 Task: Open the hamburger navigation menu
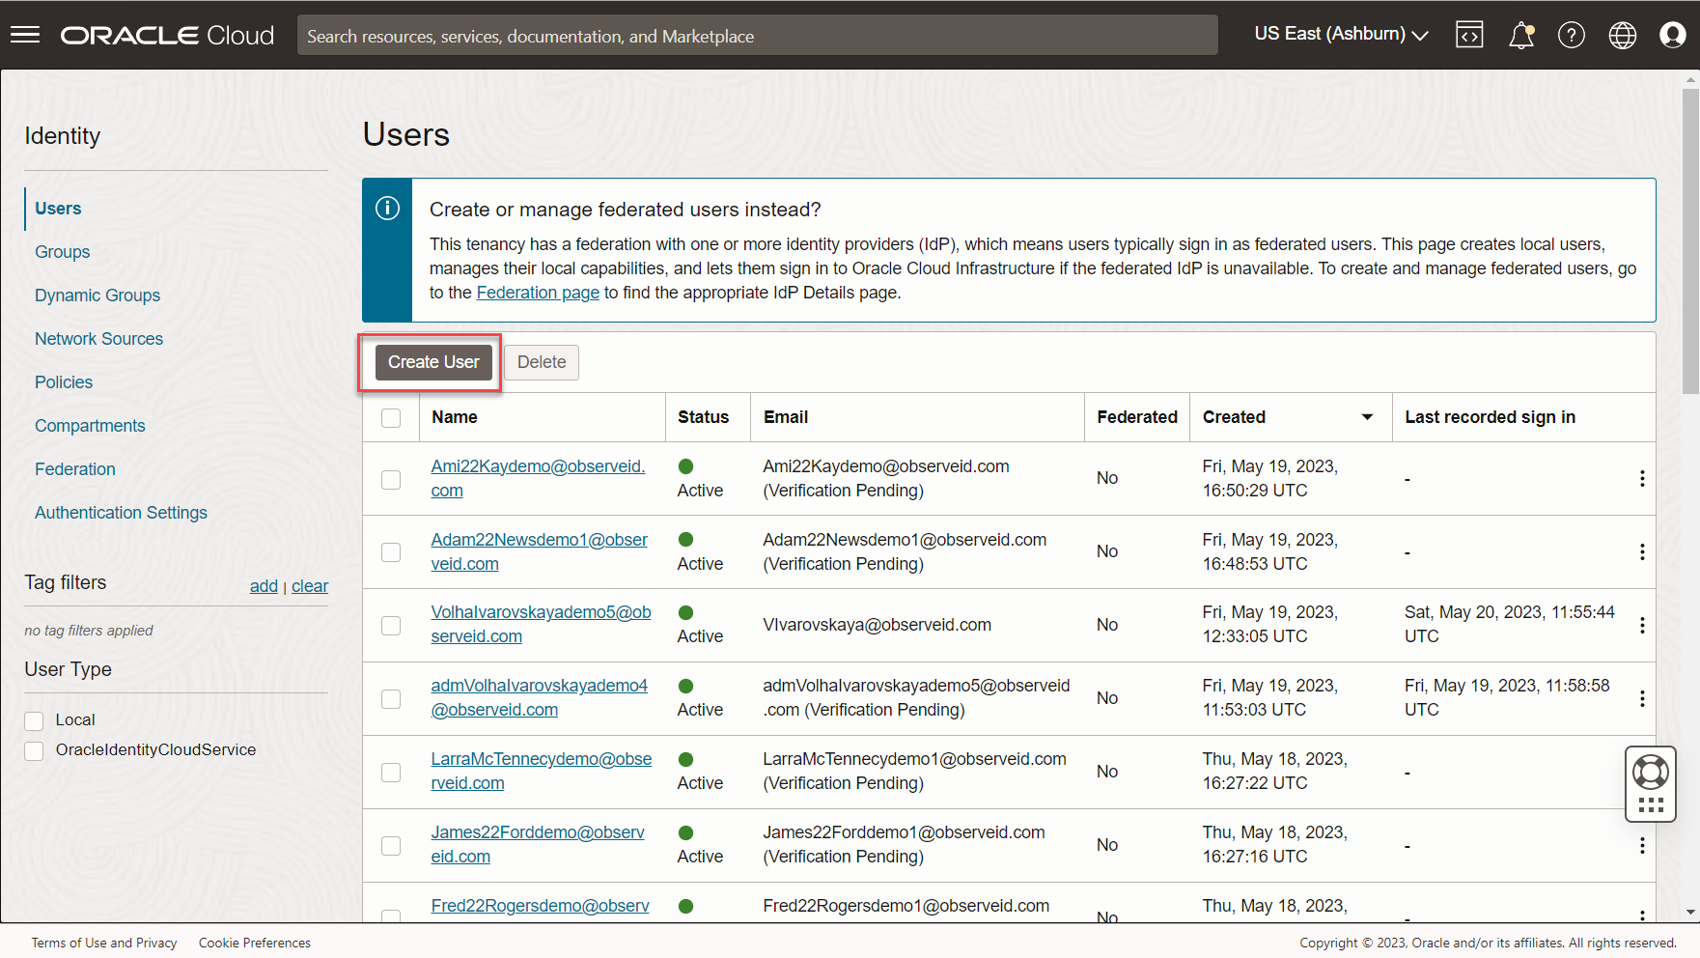[x=25, y=36]
